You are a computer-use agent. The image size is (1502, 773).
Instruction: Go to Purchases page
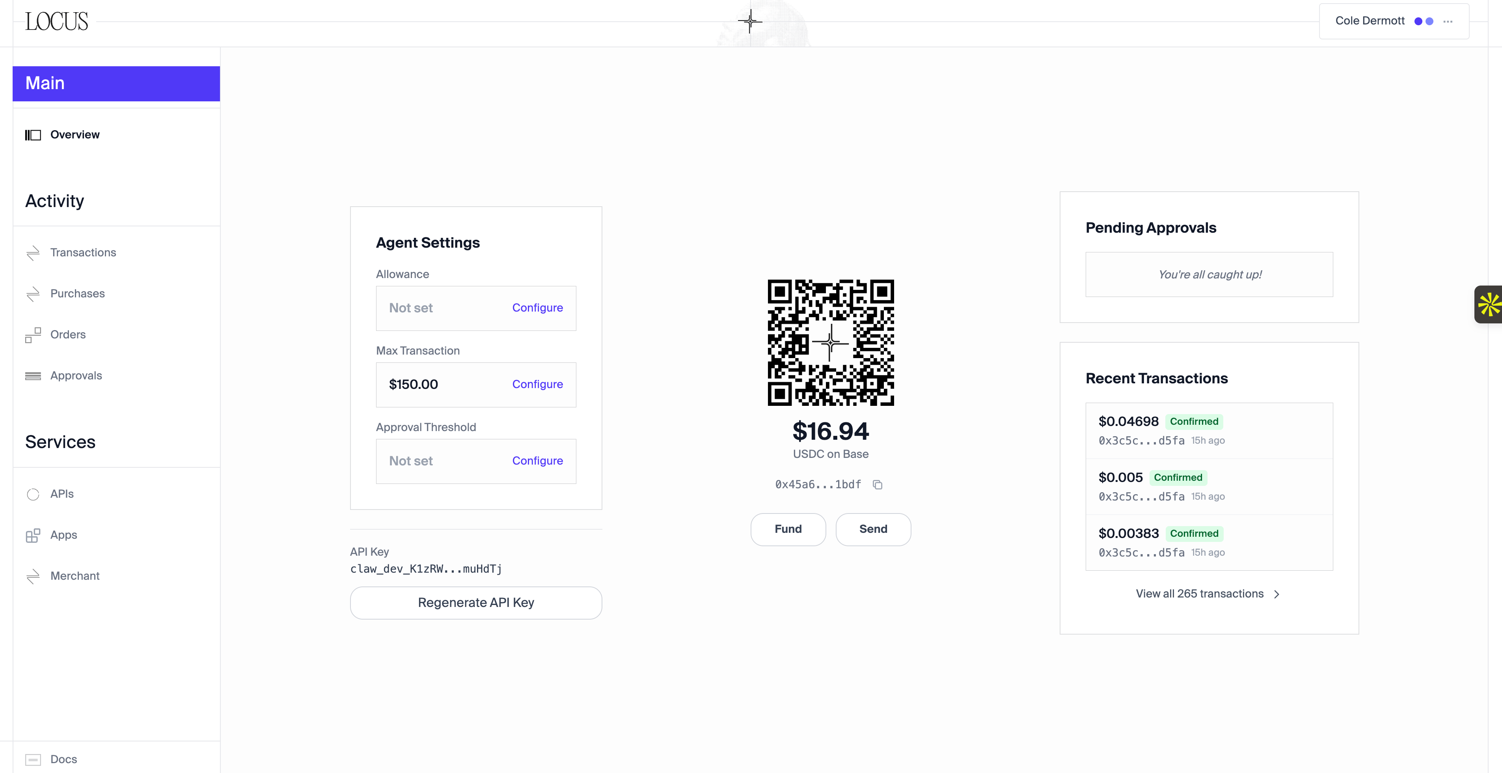click(x=78, y=293)
